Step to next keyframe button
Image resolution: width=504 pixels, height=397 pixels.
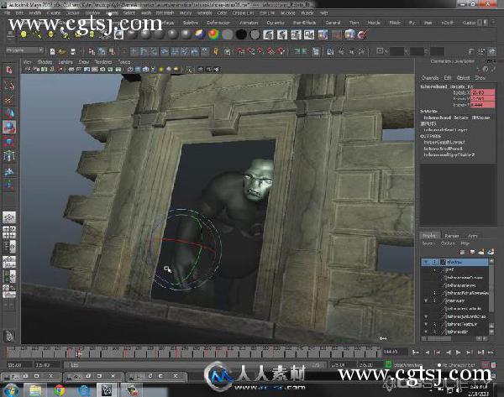tap(469, 353)
